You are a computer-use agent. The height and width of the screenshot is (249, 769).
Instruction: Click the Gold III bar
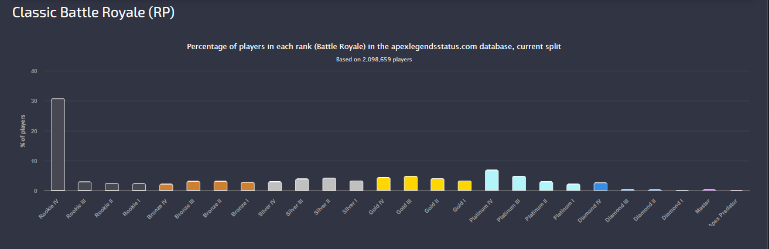[x=411, y=184]
